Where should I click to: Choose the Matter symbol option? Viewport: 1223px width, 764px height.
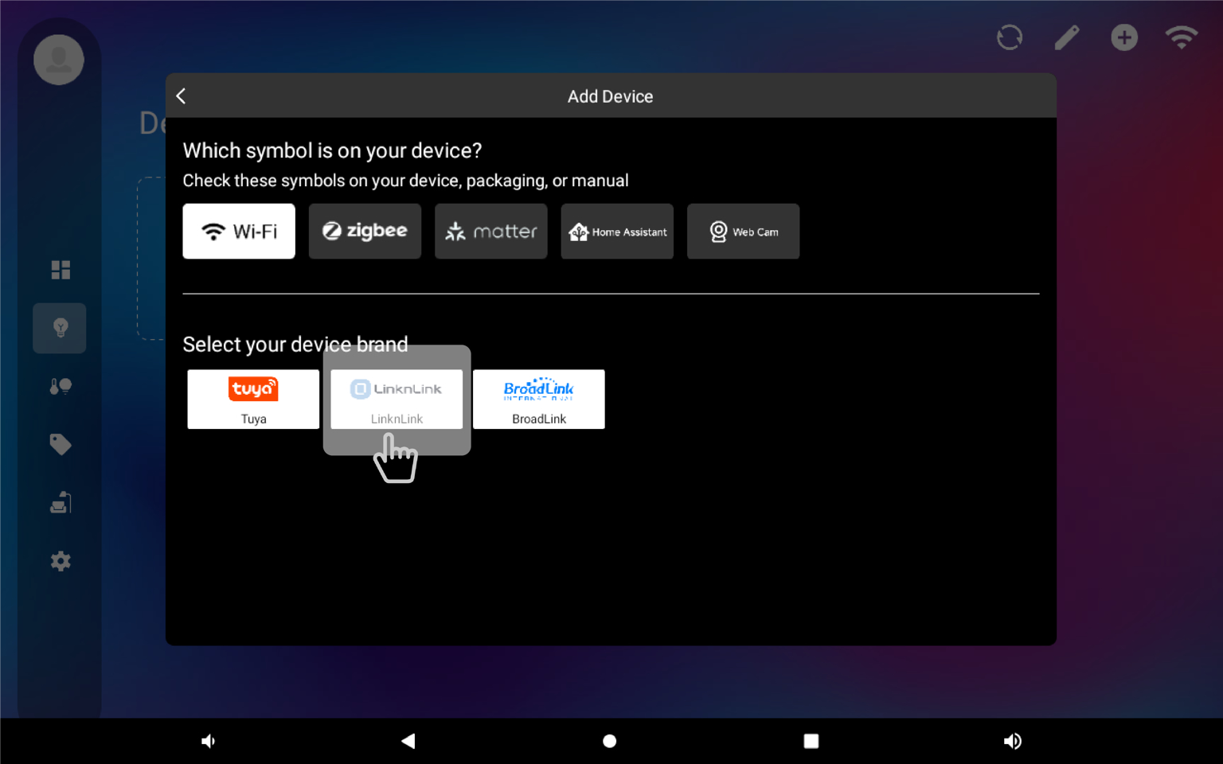490,232
